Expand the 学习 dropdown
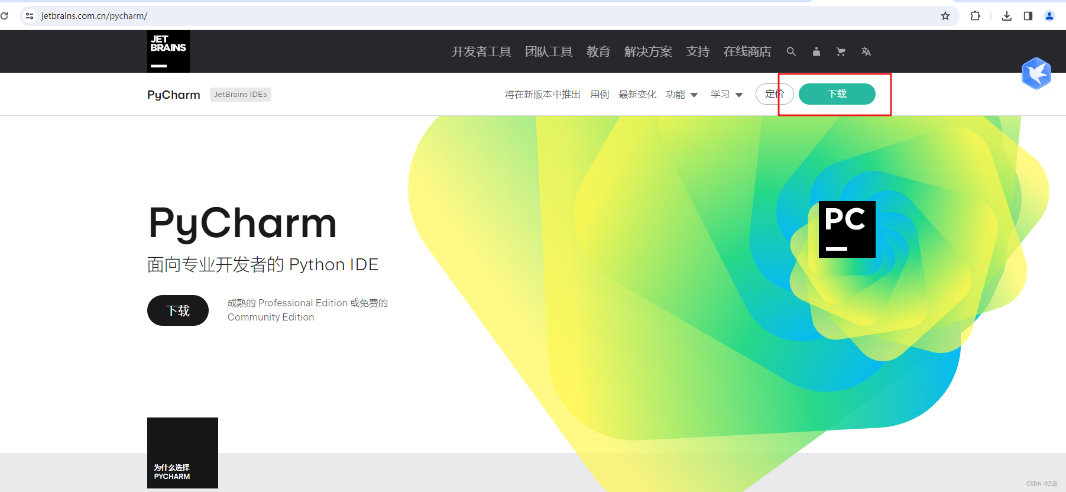 tap(727, 95)
